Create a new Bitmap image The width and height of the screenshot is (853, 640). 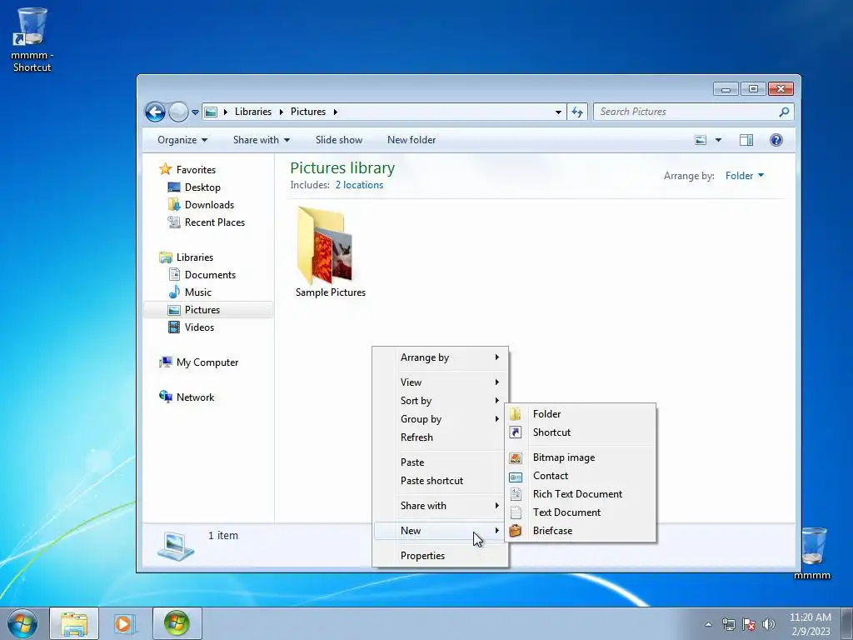(x=581, y=457)
